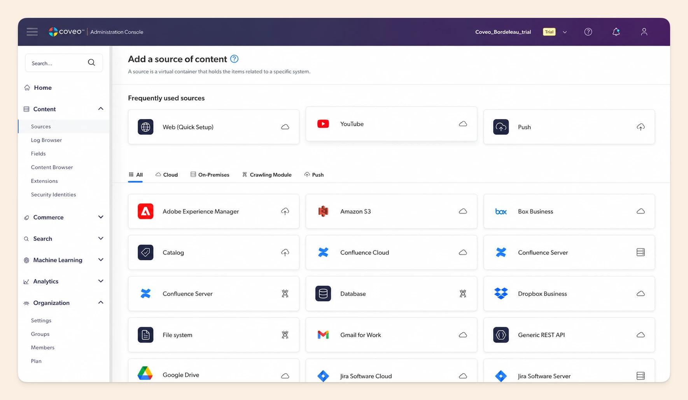Switch to the Cloud tab

166,175
